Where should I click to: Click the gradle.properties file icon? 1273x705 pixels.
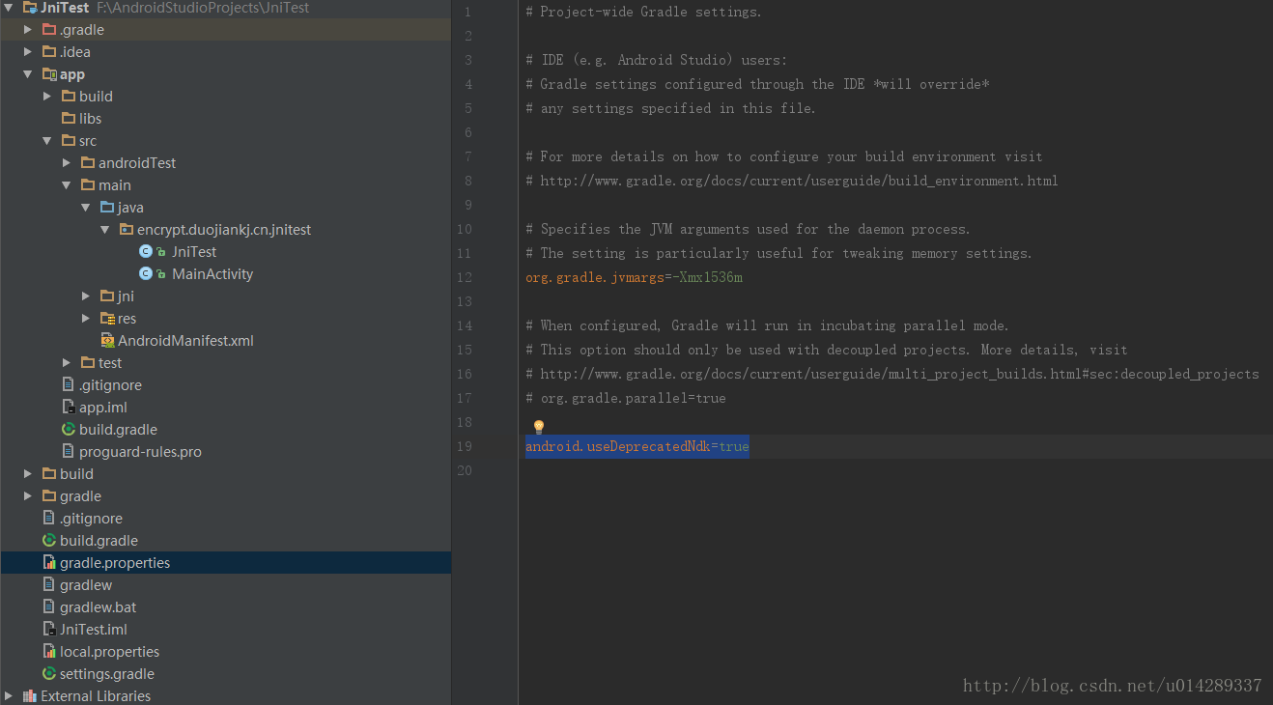pyautogui.click(x=49, y=563)
